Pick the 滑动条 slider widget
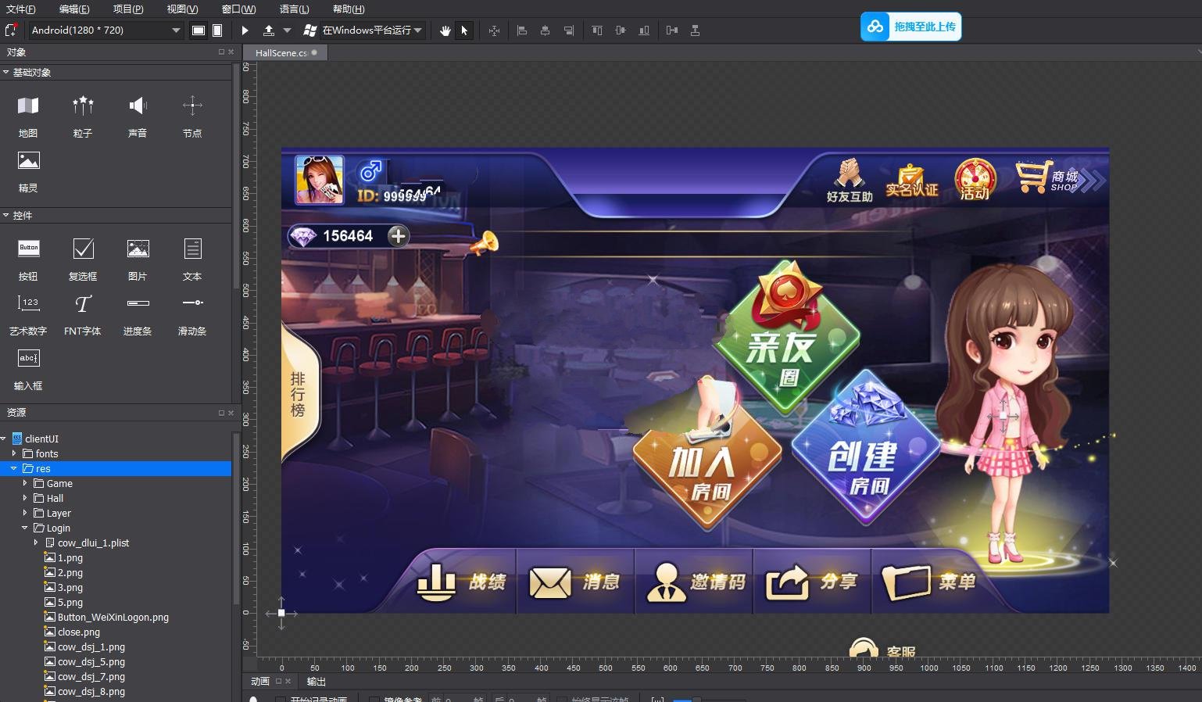This screenshot has width=1202, height=702. point(192,314)
